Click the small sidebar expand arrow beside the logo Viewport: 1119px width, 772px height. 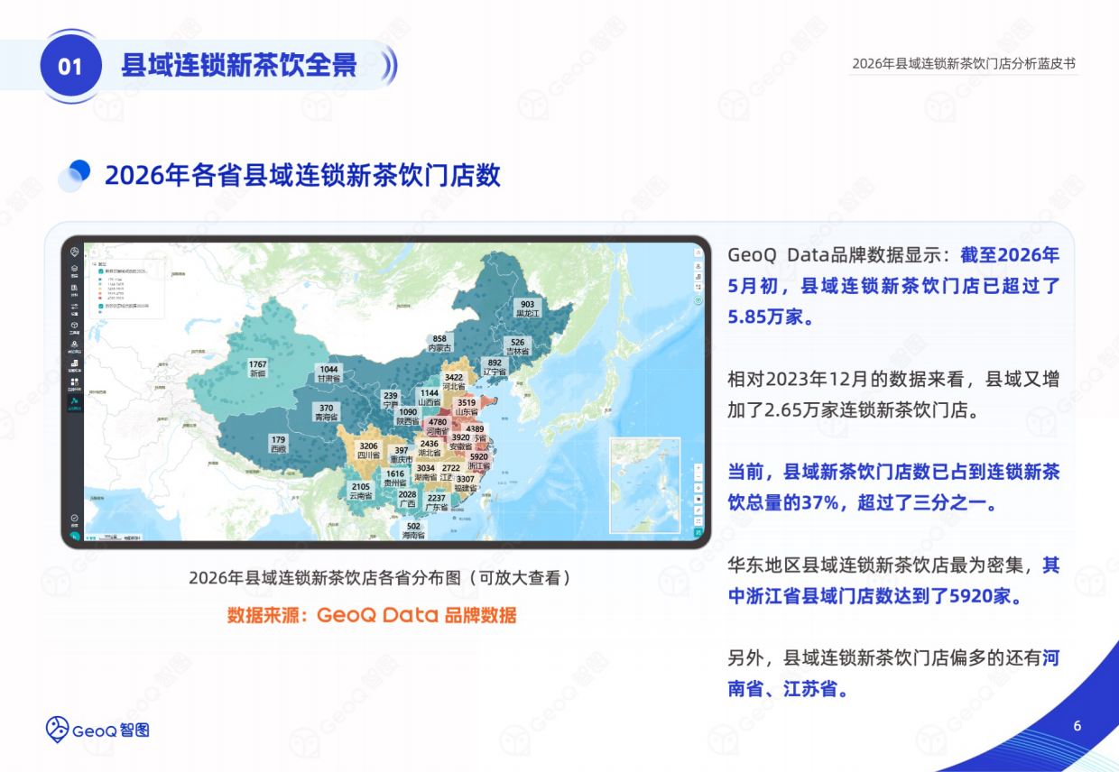pos(86,255)
